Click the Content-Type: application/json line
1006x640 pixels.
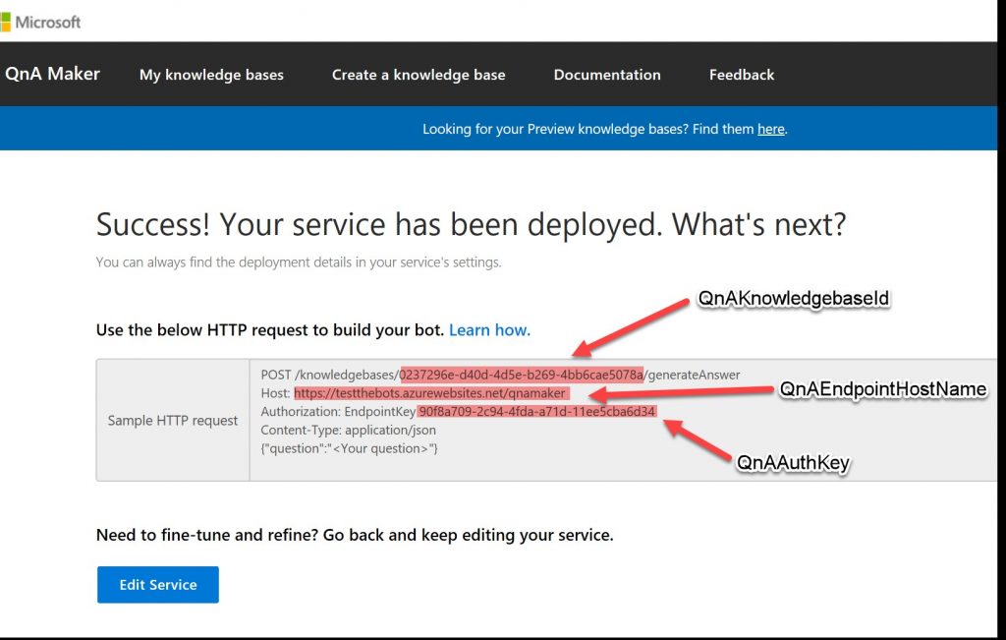coord(349,430)
